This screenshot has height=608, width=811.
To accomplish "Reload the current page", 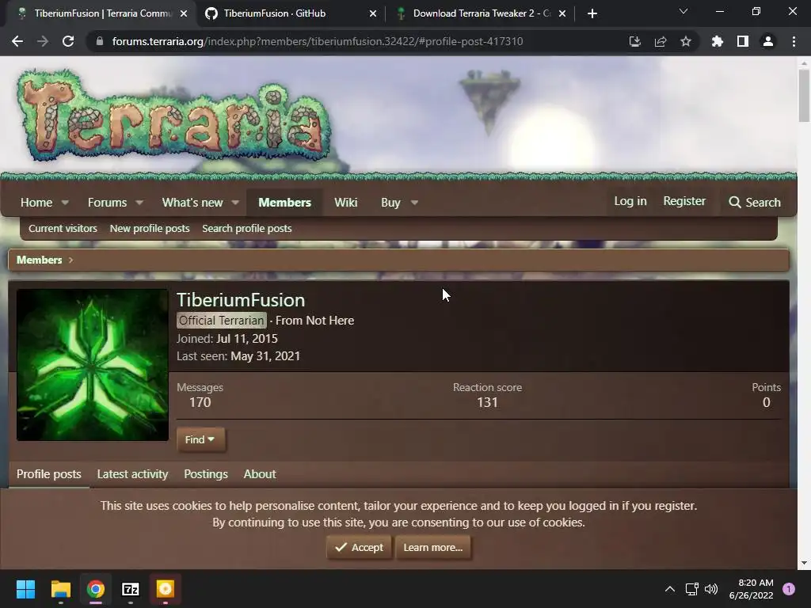I will 68,41.
